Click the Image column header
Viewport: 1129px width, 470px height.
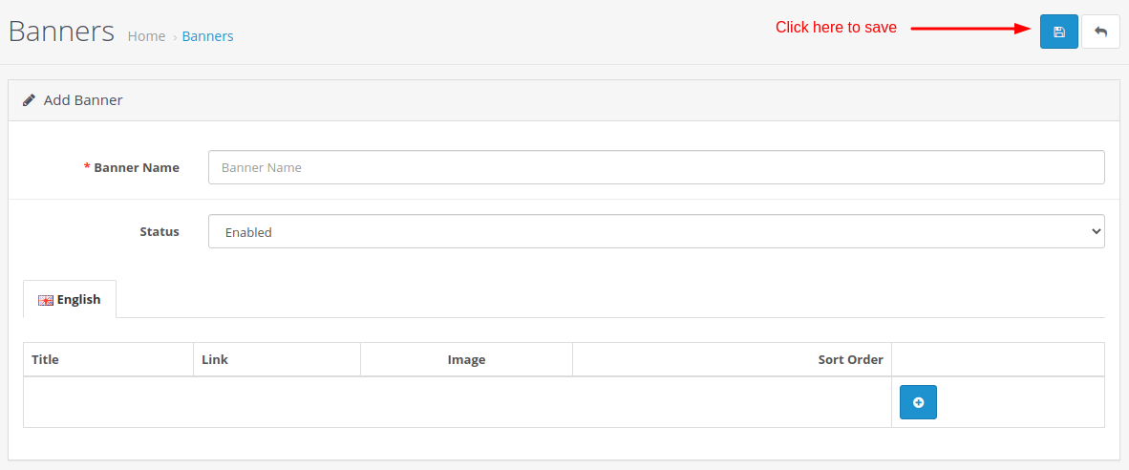click(x=466, y=360)
